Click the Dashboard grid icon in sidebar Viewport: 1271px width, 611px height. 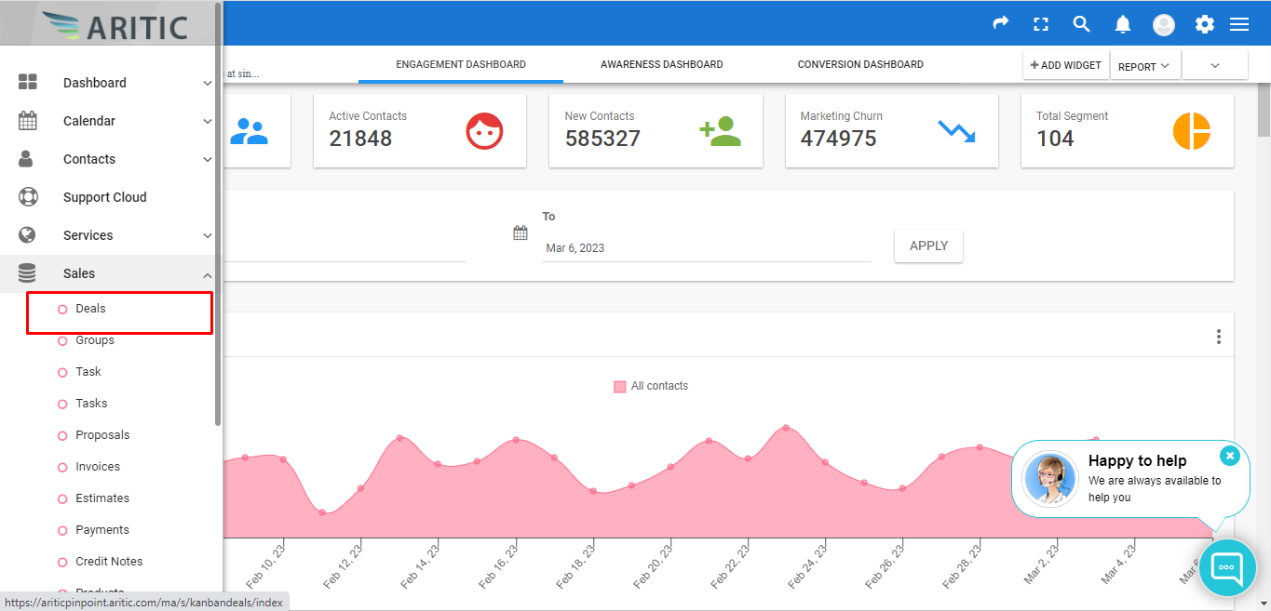pos(28,83)
